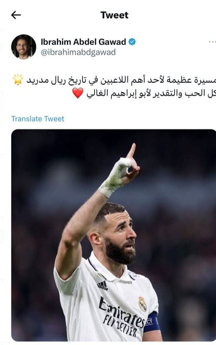Click the Adidas logo on the shirt
Image resolution: width=216 pixels, height=345 pixels.
(102, 285)
